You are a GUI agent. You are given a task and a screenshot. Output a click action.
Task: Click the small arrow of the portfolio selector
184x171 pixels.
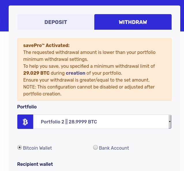(x=170, y=122)
